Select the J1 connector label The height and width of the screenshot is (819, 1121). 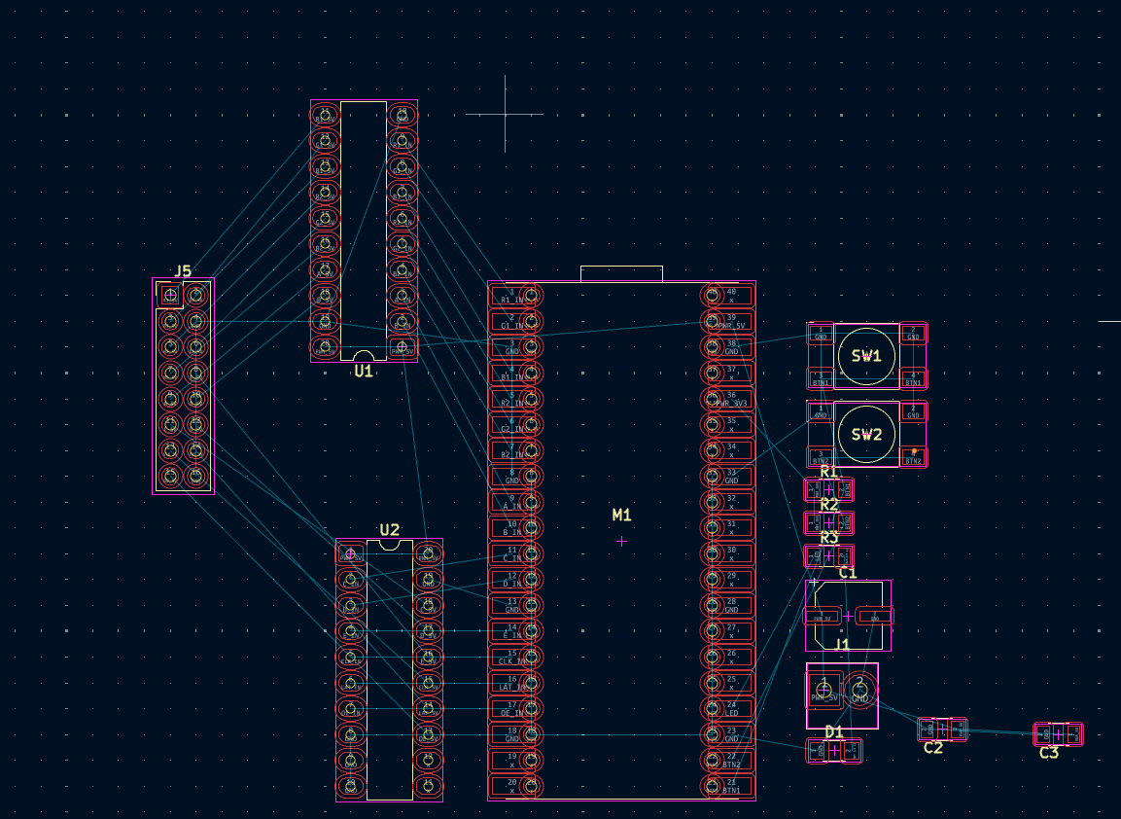pyautogui.click(x=843, y=645)
